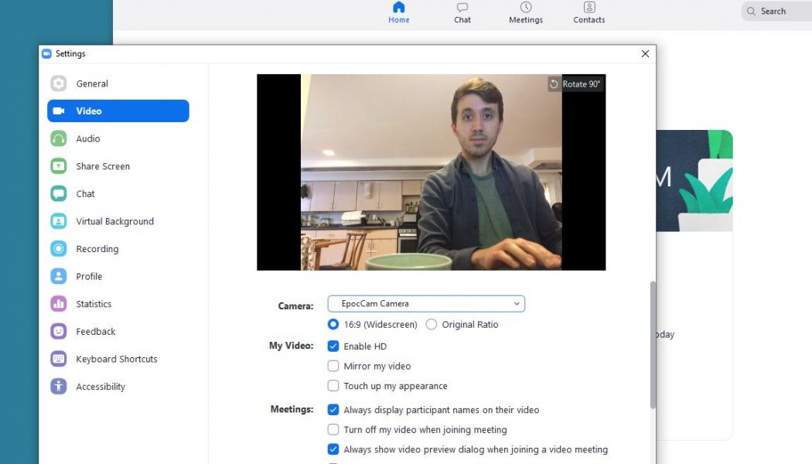Open Share Screen settings icon

[59, 166]
